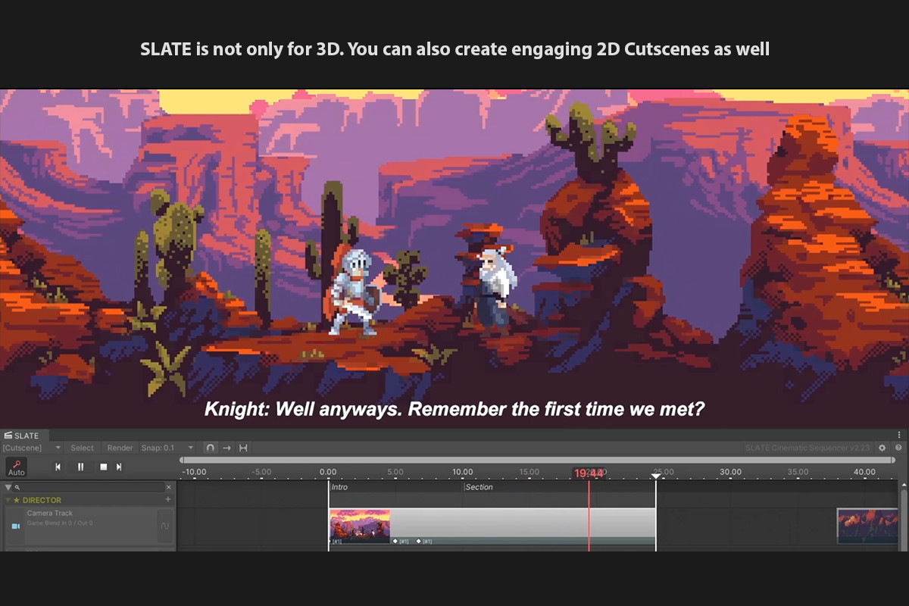
Task: Open the [Cutscene] dropdown
Action: tap(32, 448)
